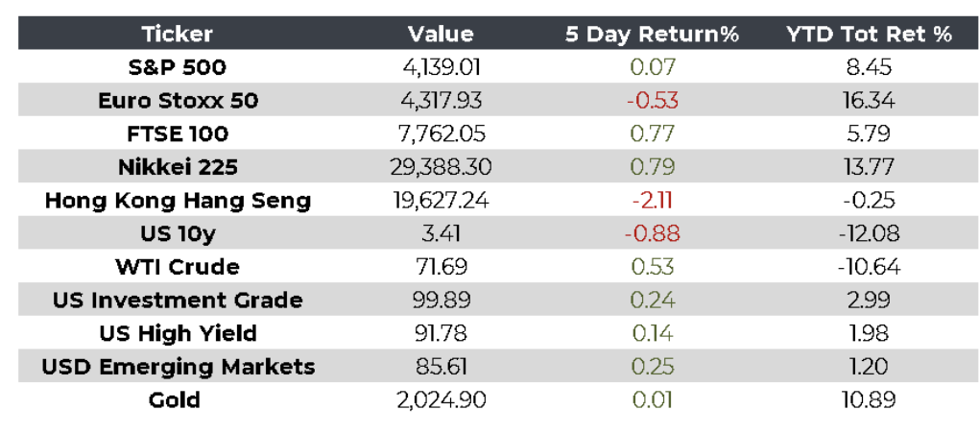The width and height of the screenshot is (979, 434).
Task: Click the Hong Kong Hang Seng label
Action: [x=178, y=201]
